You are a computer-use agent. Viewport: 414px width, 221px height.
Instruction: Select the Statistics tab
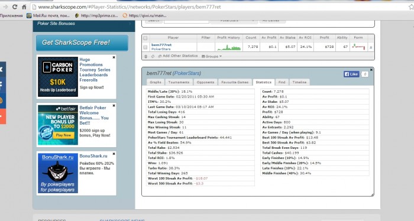264,82
